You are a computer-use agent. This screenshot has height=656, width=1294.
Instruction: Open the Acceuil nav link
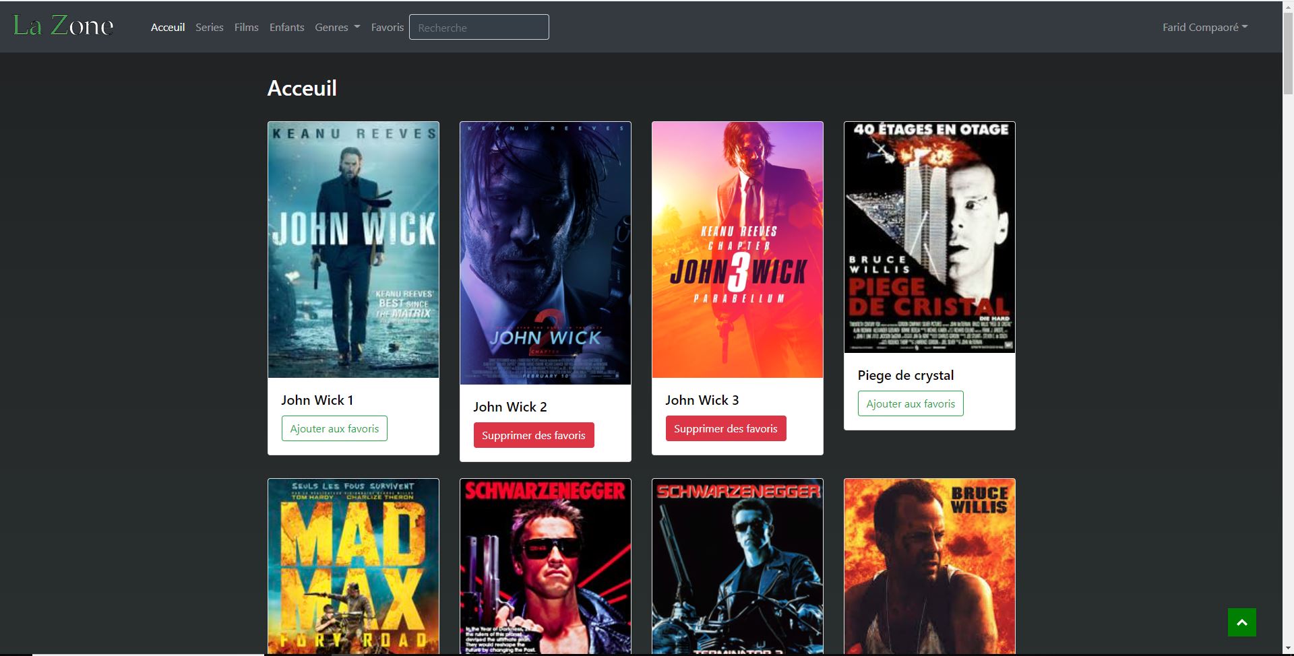pyautogui.click(x=168, y=28)
